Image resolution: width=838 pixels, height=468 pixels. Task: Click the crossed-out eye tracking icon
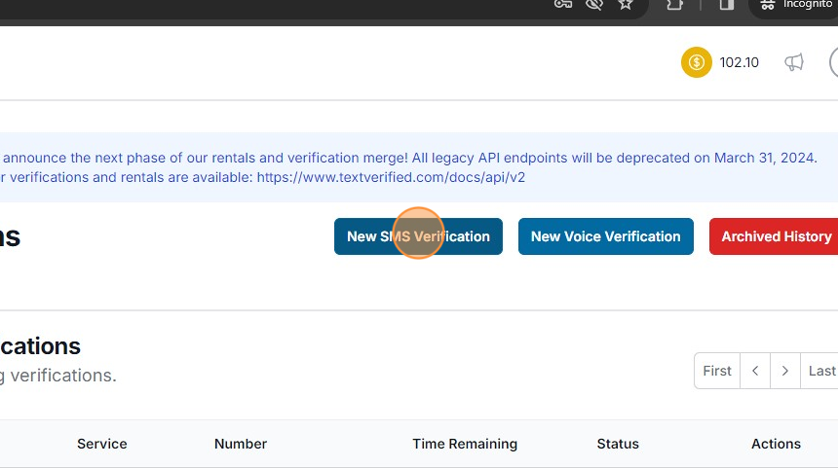(x=593, y=4)
